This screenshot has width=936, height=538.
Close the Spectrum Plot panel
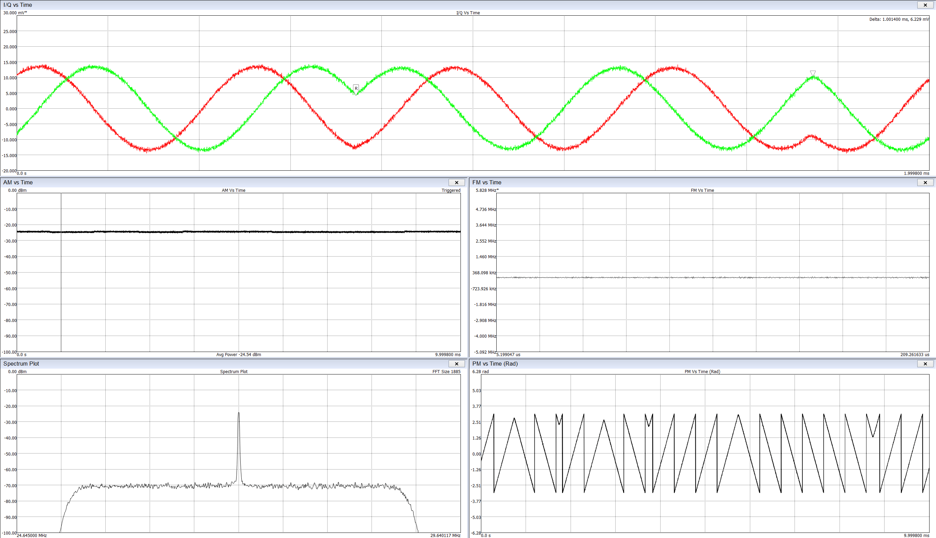coord(456,364)
